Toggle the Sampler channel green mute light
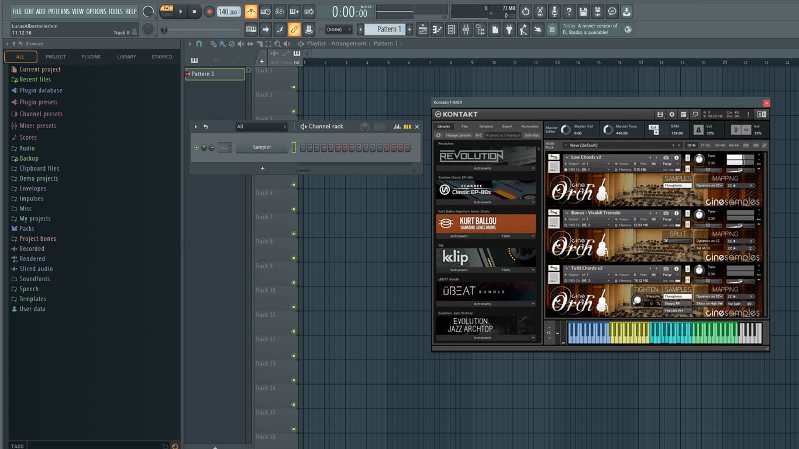 point(197,147)
